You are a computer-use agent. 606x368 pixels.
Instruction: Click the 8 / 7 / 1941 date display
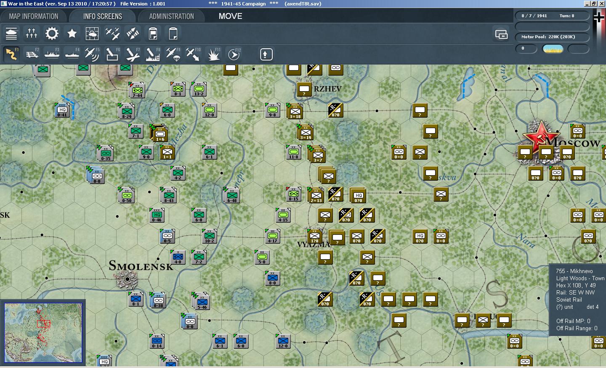(x=534, y=16)
